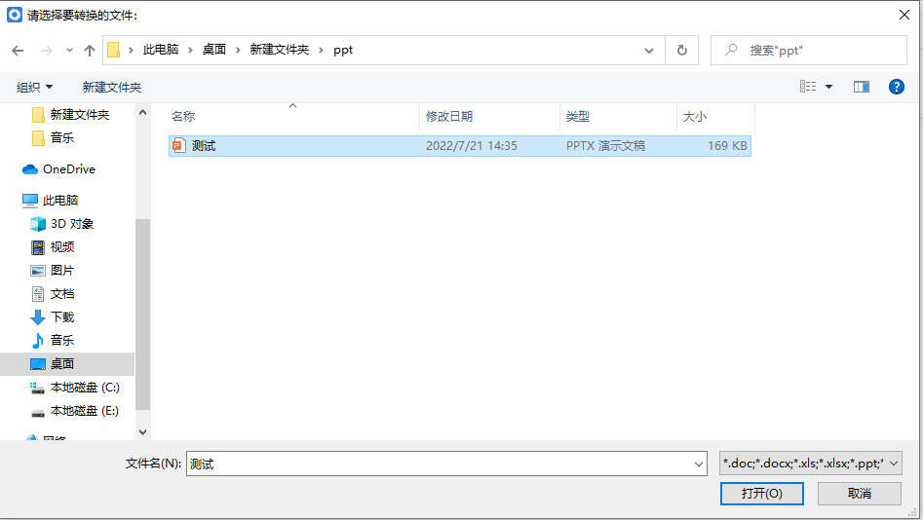Click the search "ppt" box

click(809, 51)
